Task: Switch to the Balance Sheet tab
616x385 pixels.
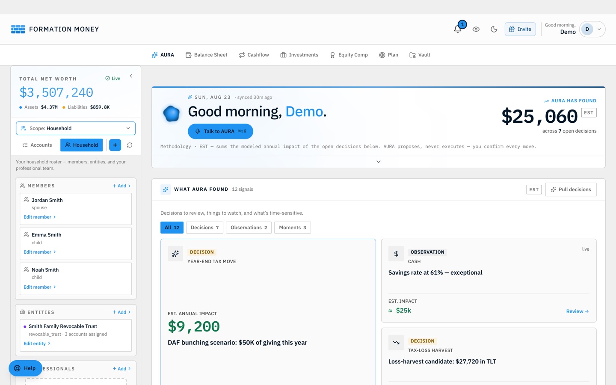Action: (x=207, y=55)
